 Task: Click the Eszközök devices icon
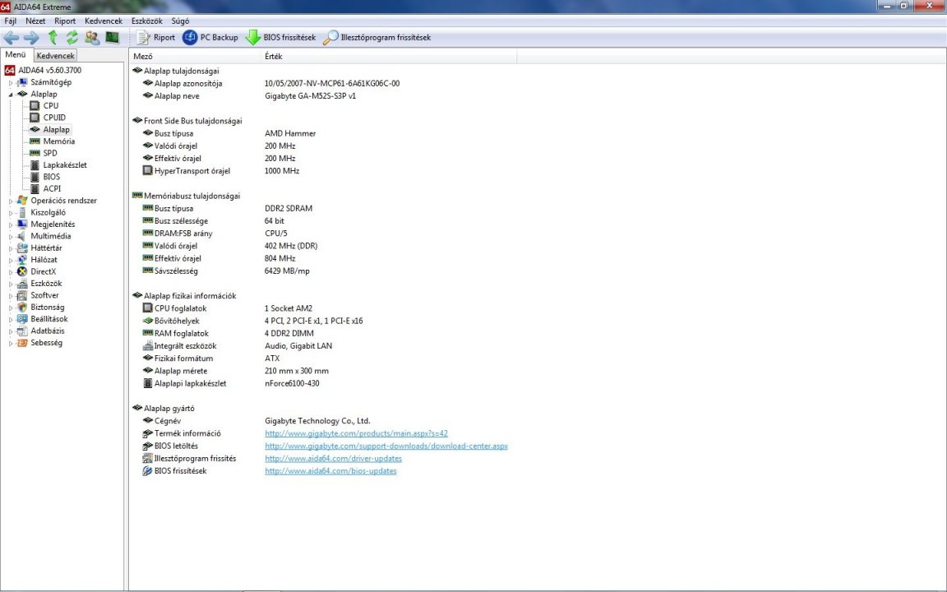(x=22, y=284)
